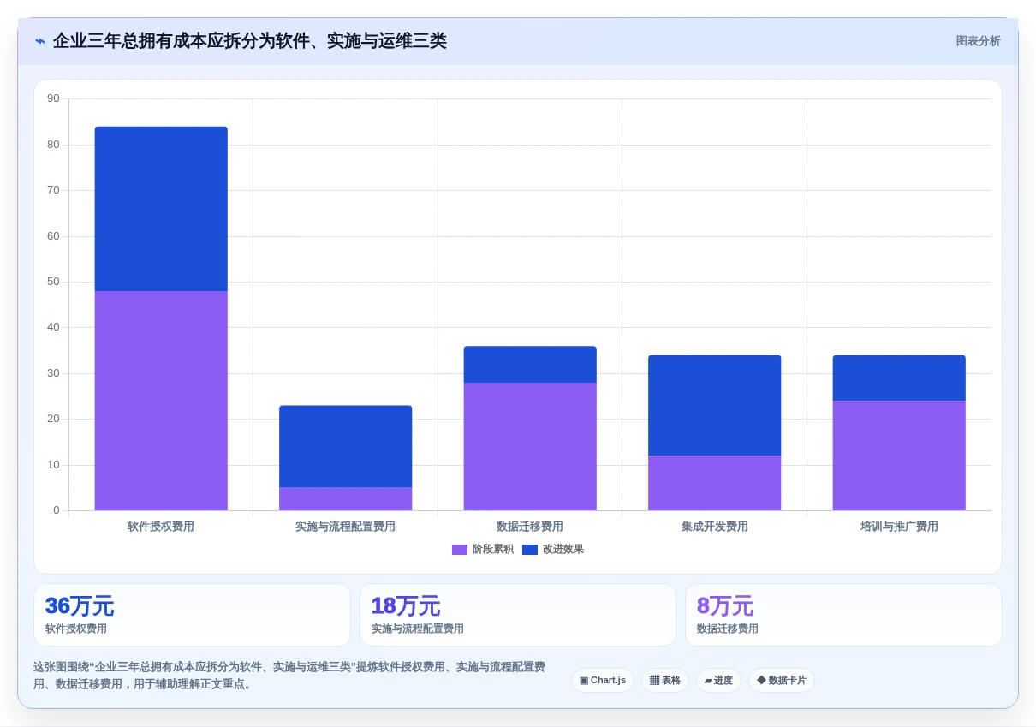1036x727 pixels.
Task: Click the lightning icon beside the chart title
Action: click(x=39, y=41)
